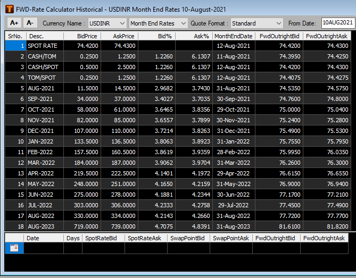Click the Desc. column header
The image size is (356, 278).
pos(45,36)
